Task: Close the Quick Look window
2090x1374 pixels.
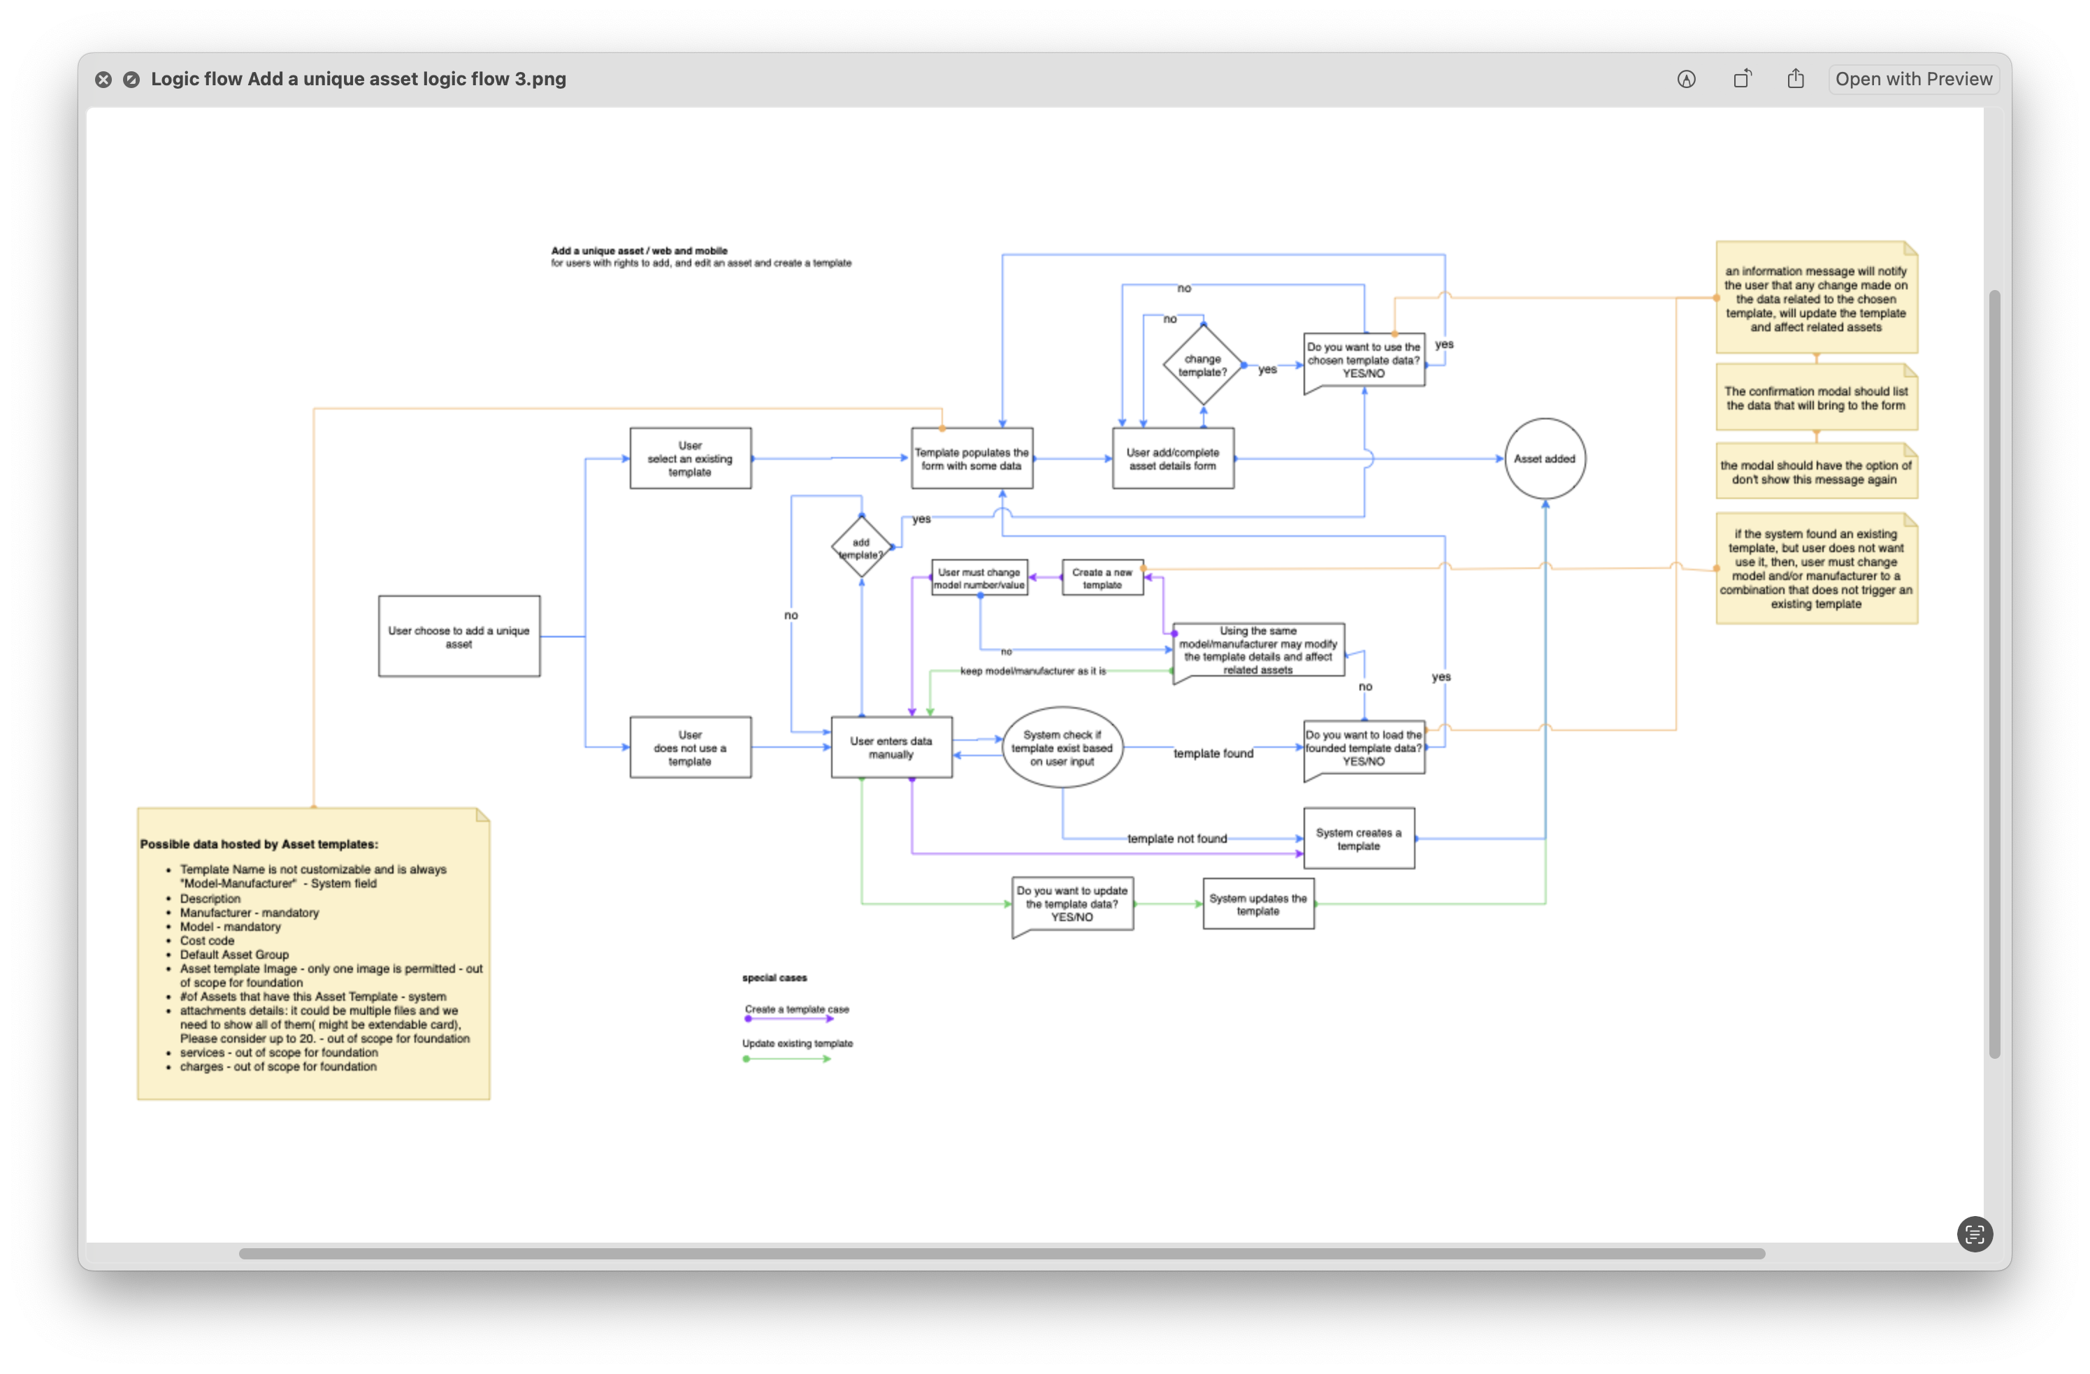Action: pyautogui.click(x=103, y=80)
